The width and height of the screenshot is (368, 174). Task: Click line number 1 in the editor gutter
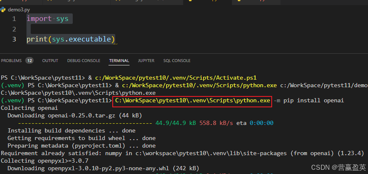click(x=14, y=19)
